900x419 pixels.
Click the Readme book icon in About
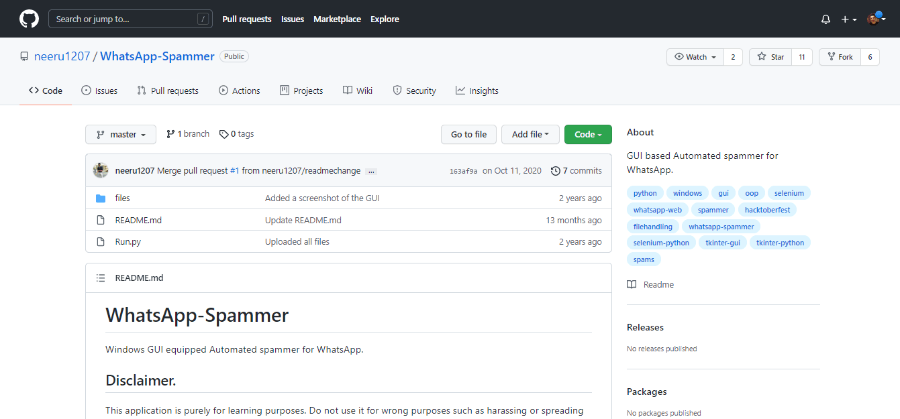pos(632,284)
